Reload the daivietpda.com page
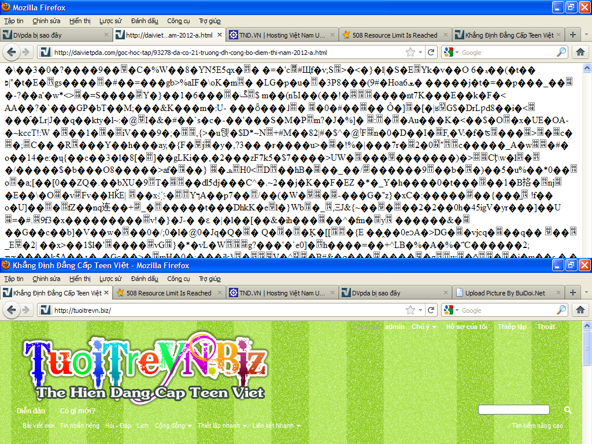This screenshot has width=592, height=444. 431,52
